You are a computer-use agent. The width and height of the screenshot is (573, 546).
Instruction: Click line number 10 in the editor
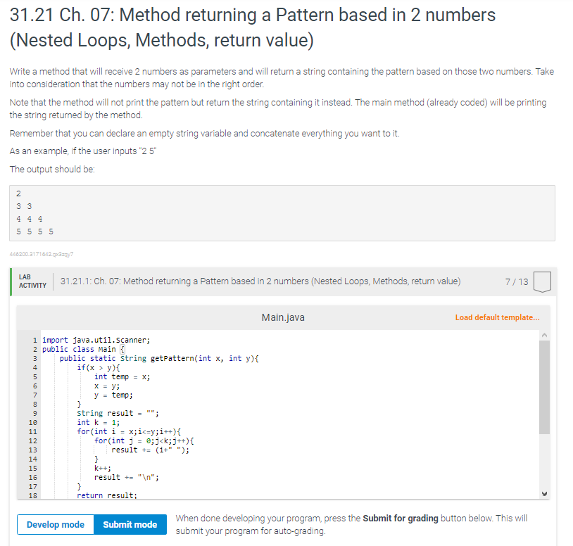tap(33, 422)
